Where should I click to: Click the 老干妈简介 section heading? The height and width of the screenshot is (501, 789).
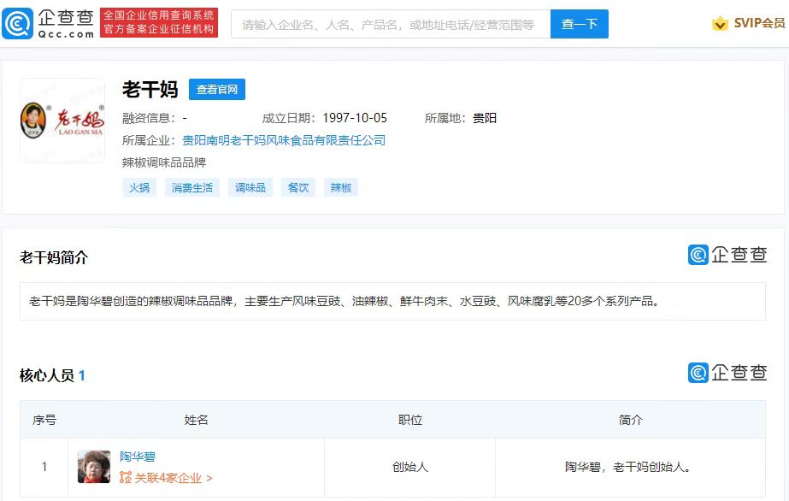[54, 257]
